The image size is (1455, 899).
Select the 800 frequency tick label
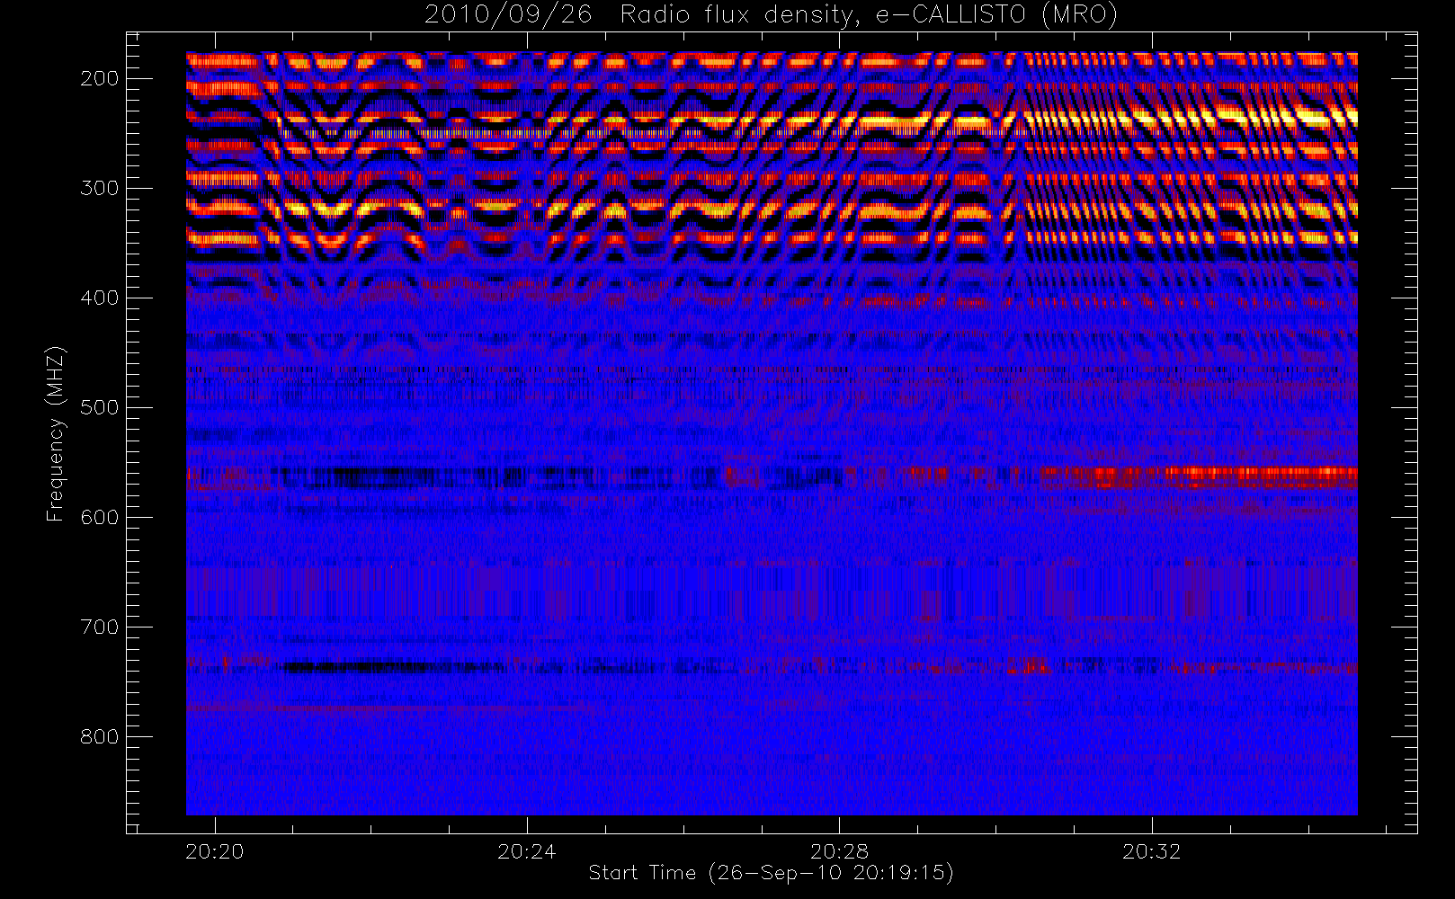tap(100, 736)
